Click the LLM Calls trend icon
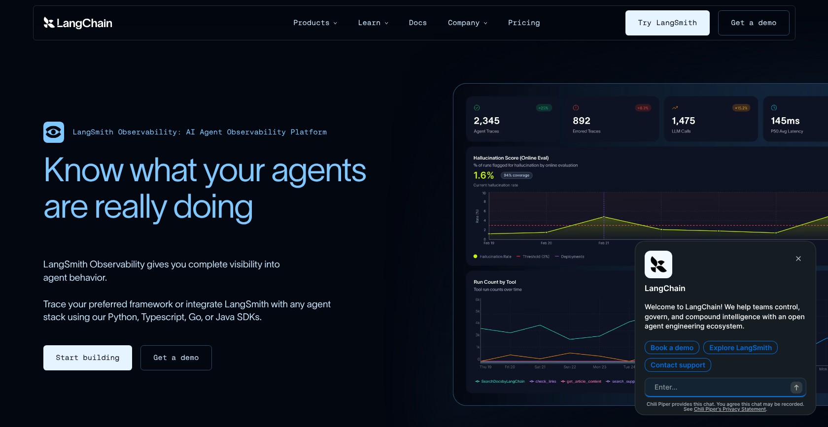Image resolution: width=828 pixels, height=427 pixels. [x=675, y=108]
